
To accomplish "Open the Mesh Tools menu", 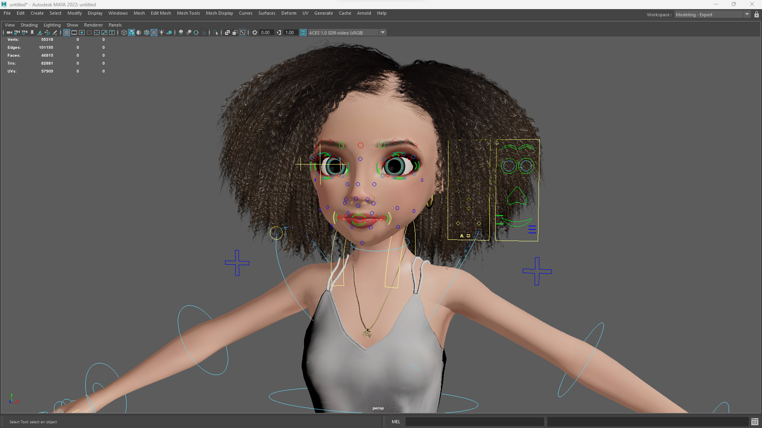I will pos(188,13).
